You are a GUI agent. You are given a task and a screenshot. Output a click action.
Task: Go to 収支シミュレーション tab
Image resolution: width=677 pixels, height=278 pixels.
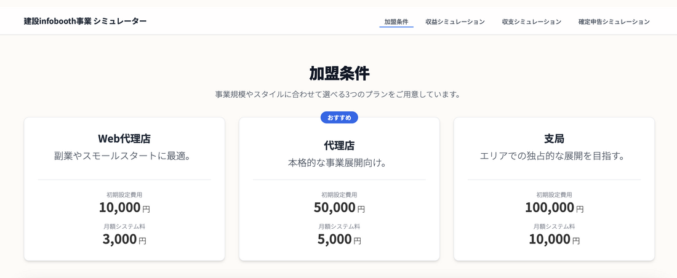(x=532, y=22)
